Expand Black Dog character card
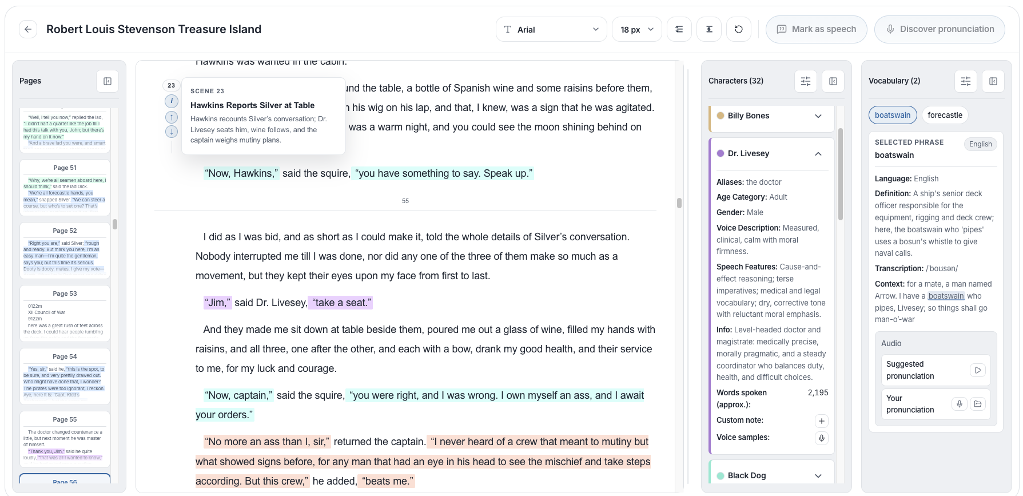 (x=818, y=476)
